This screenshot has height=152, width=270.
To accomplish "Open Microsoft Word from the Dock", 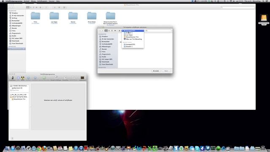I will 139,148.
